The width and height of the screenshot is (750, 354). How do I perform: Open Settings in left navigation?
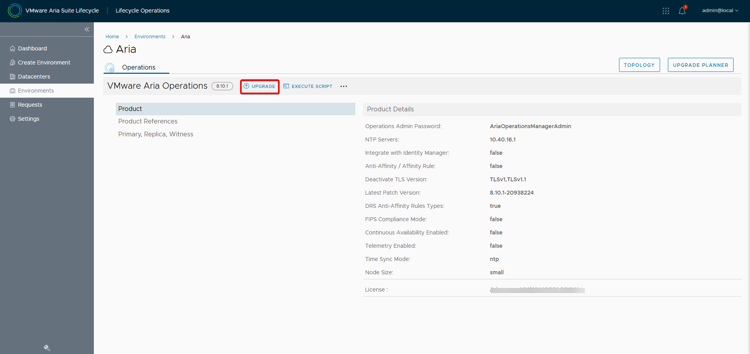click(29, 119)
